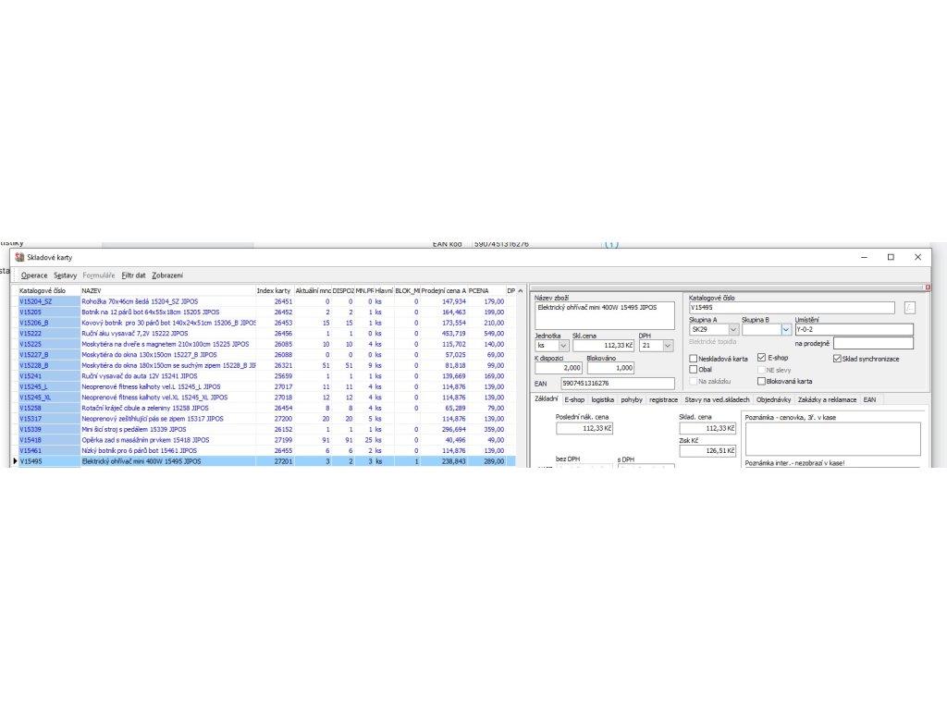
Task: Open Stavy na ved.skladech tab
Action: [x=717, y=399]
